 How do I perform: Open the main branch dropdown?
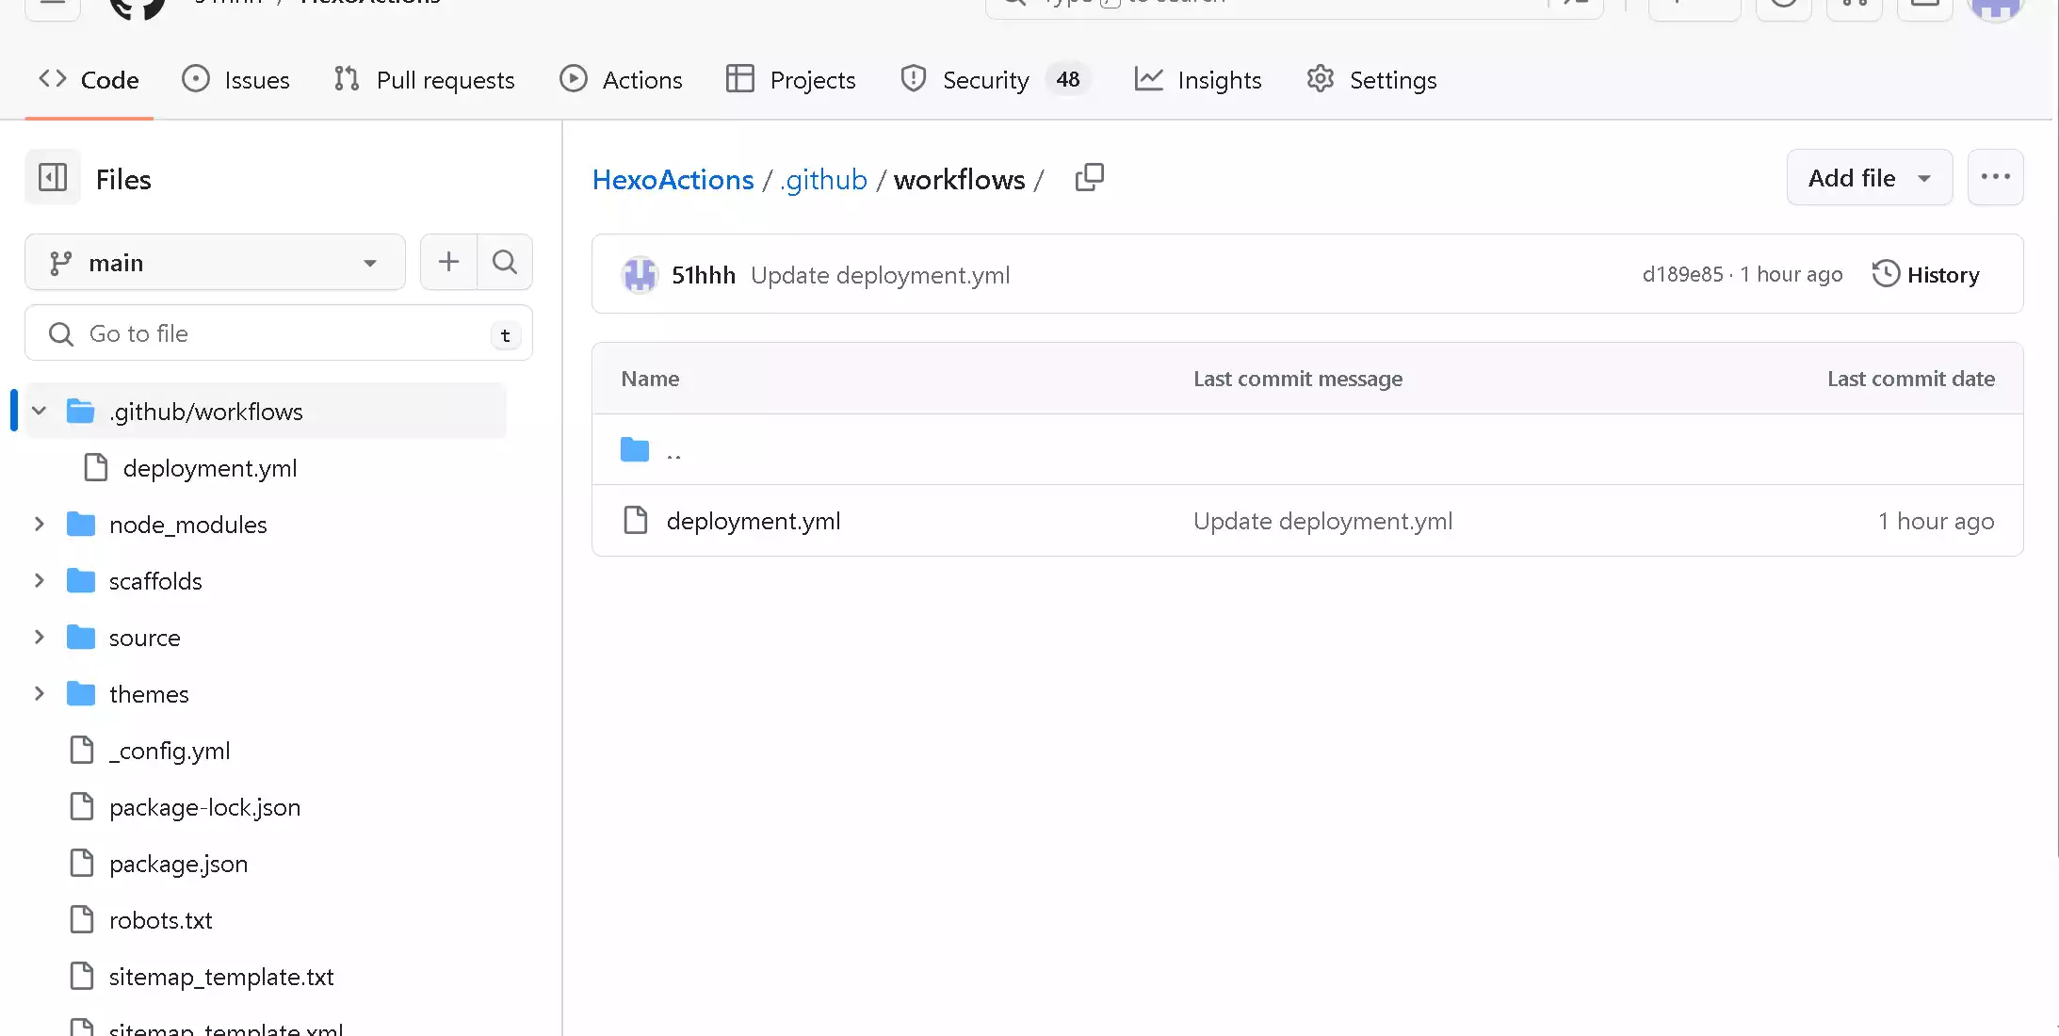tap(215, 263)
